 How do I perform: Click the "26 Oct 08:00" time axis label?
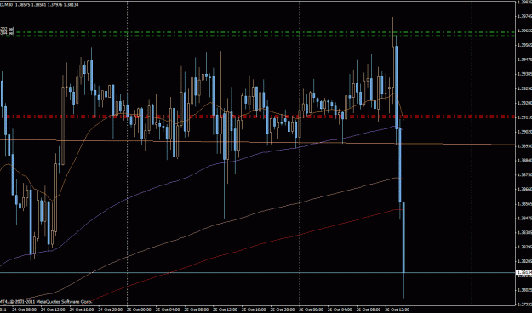click(369, 310)
